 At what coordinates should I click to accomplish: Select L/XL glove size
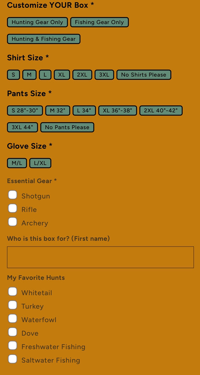pyautogui.click(x=40, y=163)
